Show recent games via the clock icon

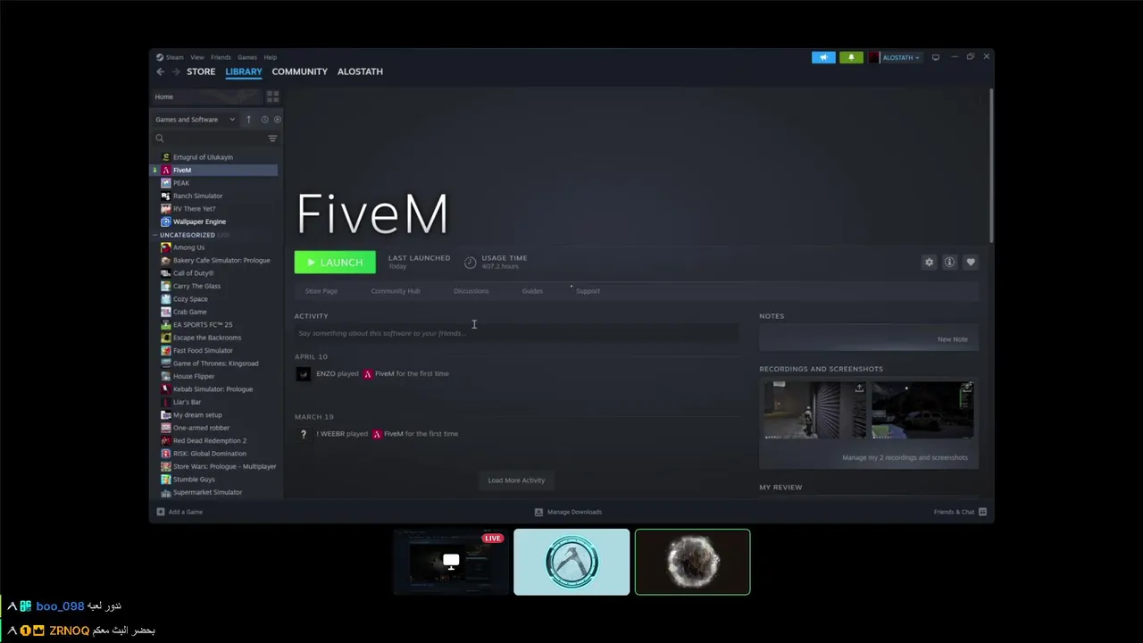[264, 120]
